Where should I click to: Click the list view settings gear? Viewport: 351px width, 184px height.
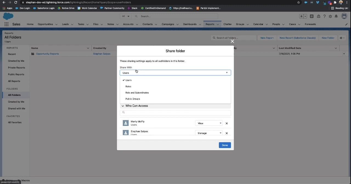[342, 38]
